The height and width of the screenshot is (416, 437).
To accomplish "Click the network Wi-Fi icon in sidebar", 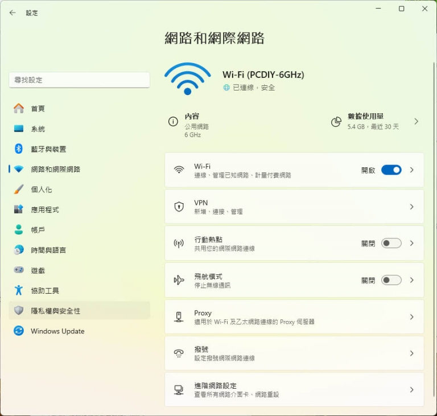I will pos(19,169).
